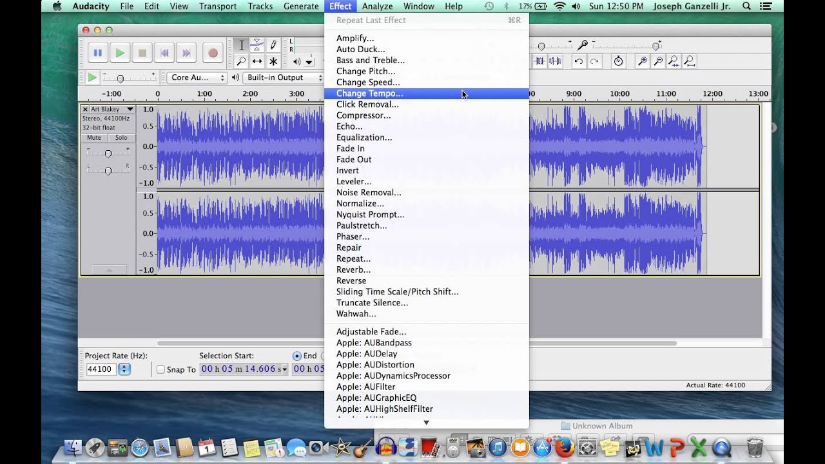The height and width of the screenshot is (464, 825).
Task: Click the horizontal scrollbar below tracks
Action: point(417,343)
